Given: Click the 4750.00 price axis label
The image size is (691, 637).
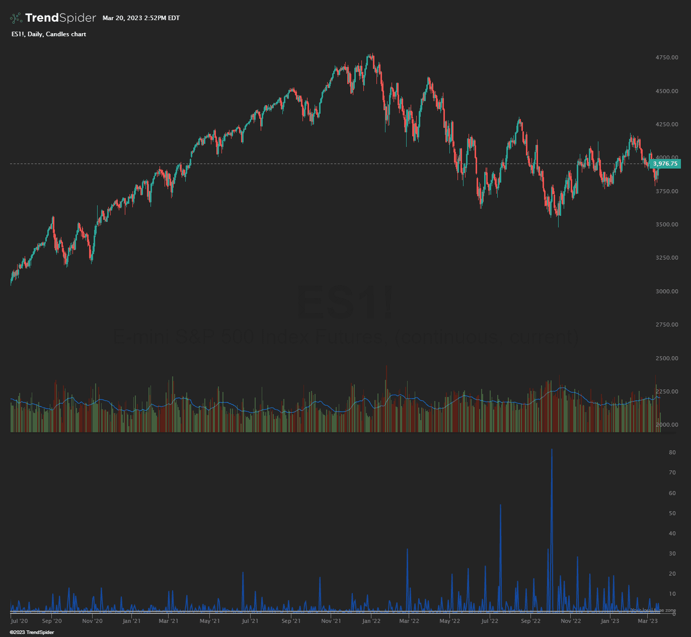Looking at the screenshot, I should tap(666, 58).
